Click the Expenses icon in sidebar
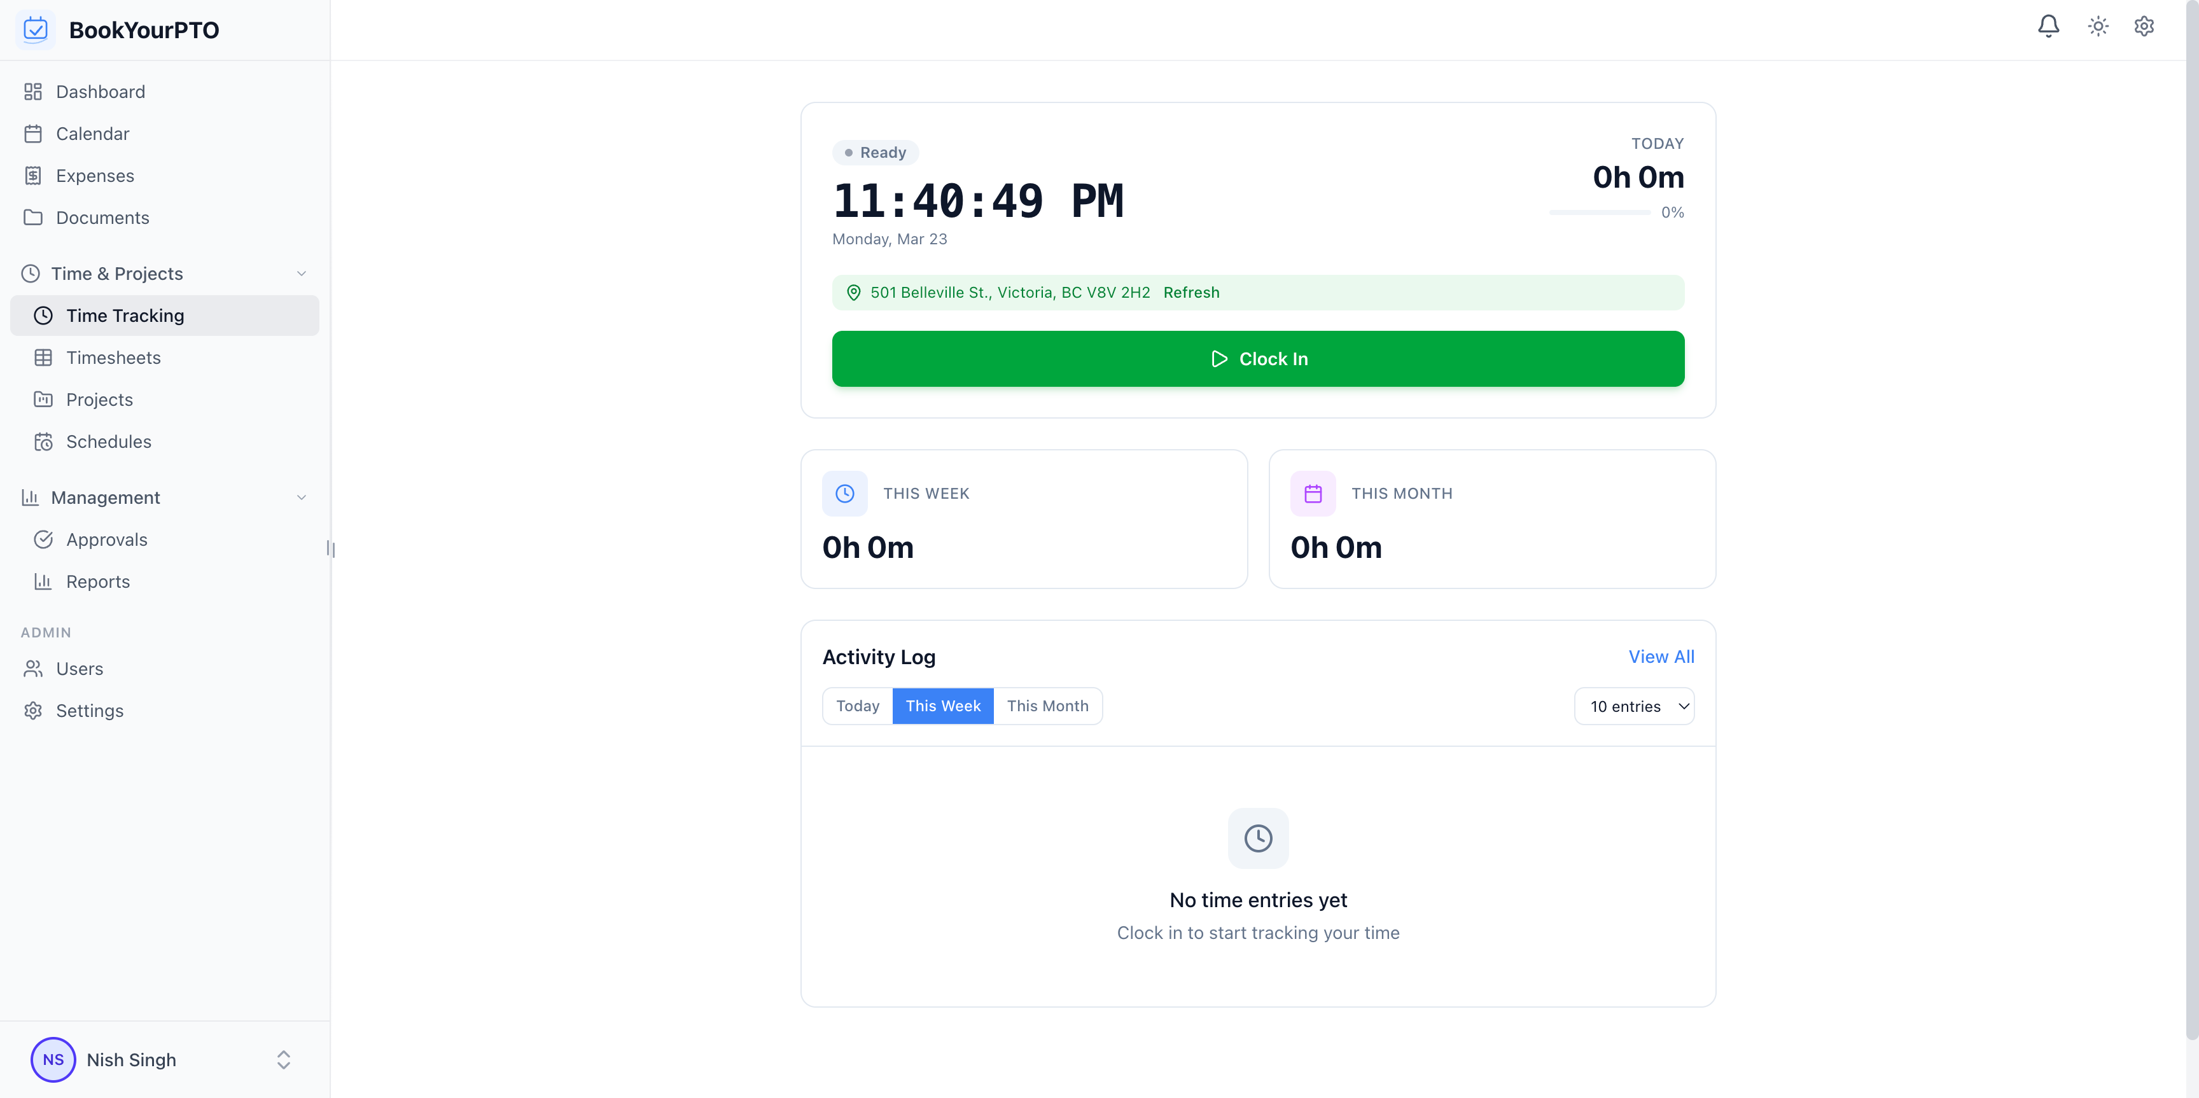 (x=34, y=176)
